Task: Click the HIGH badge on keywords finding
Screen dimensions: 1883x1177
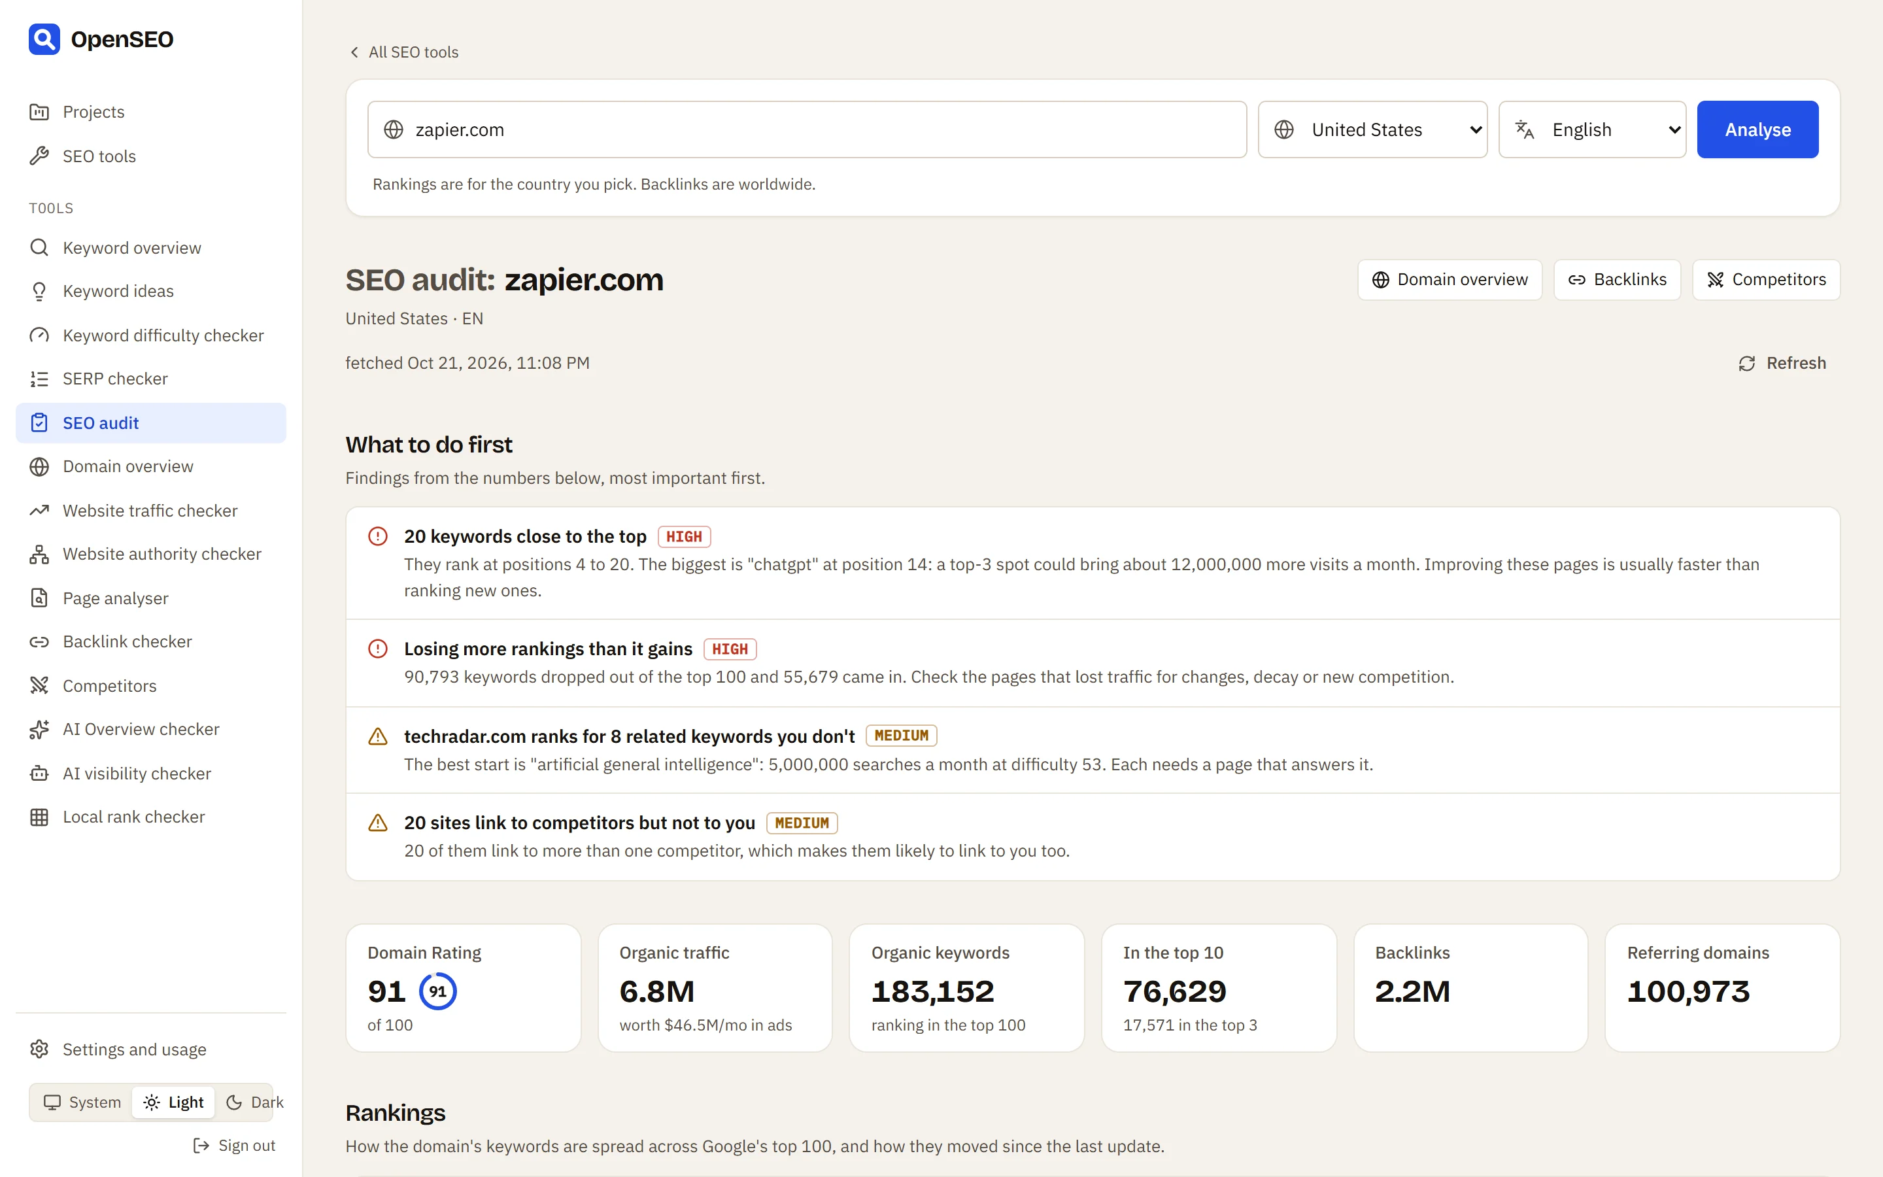Action: [x=684, y=536]
